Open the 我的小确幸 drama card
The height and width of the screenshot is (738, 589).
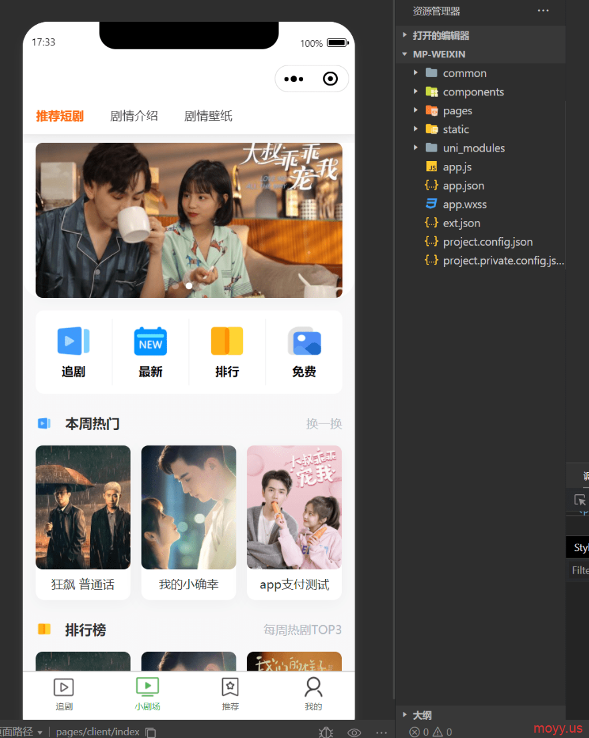(188, 522)
